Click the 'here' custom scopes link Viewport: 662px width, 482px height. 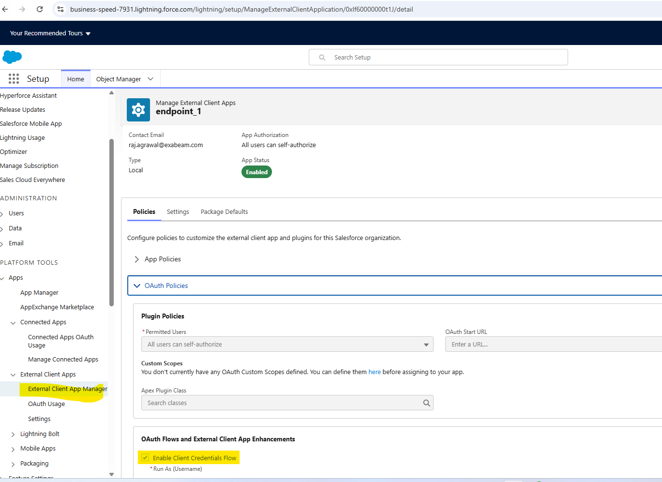pyautogui.click(x=375, y=372)
